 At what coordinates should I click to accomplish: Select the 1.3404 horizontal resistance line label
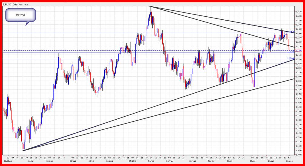[290, 32]
